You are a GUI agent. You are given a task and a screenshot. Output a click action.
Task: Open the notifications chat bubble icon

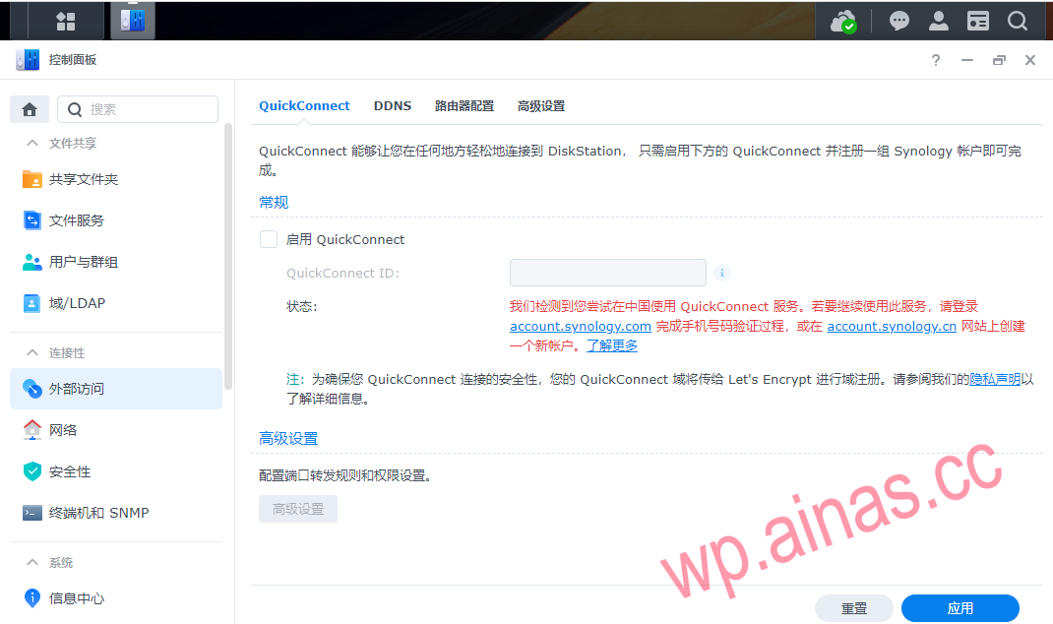899,21
